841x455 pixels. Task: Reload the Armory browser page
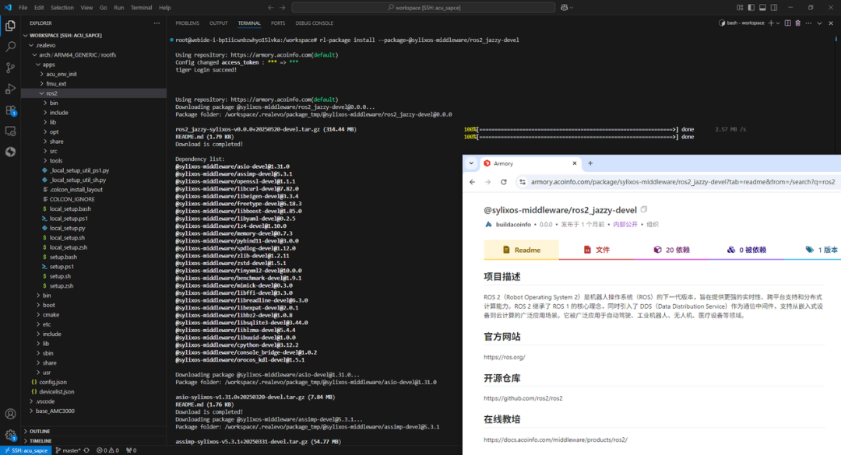pos(504,182)
